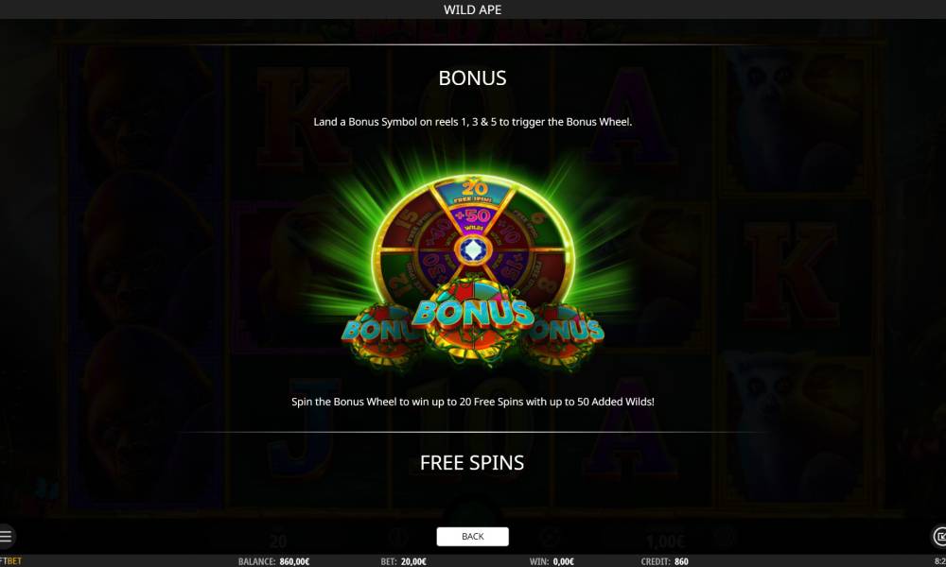Click the BONUS section heading

click(472, 78)
